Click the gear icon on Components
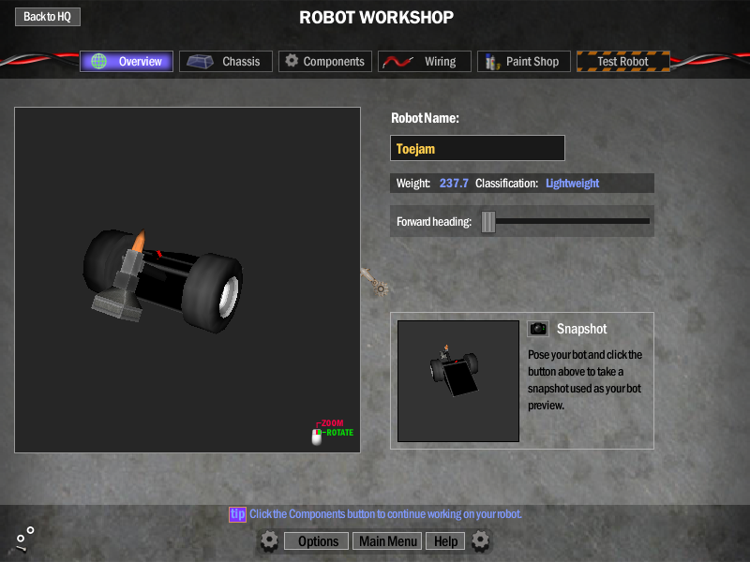750x562 pixels. pos(292,61)
